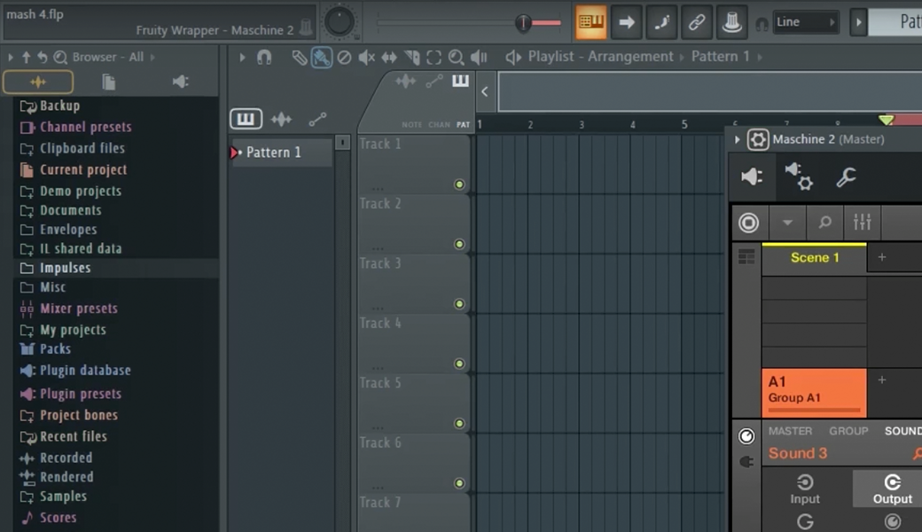Select the slice tool in playlist
The width and height of the screenshot is (922, 532).
pyautogui.click(x=411, y=57)
